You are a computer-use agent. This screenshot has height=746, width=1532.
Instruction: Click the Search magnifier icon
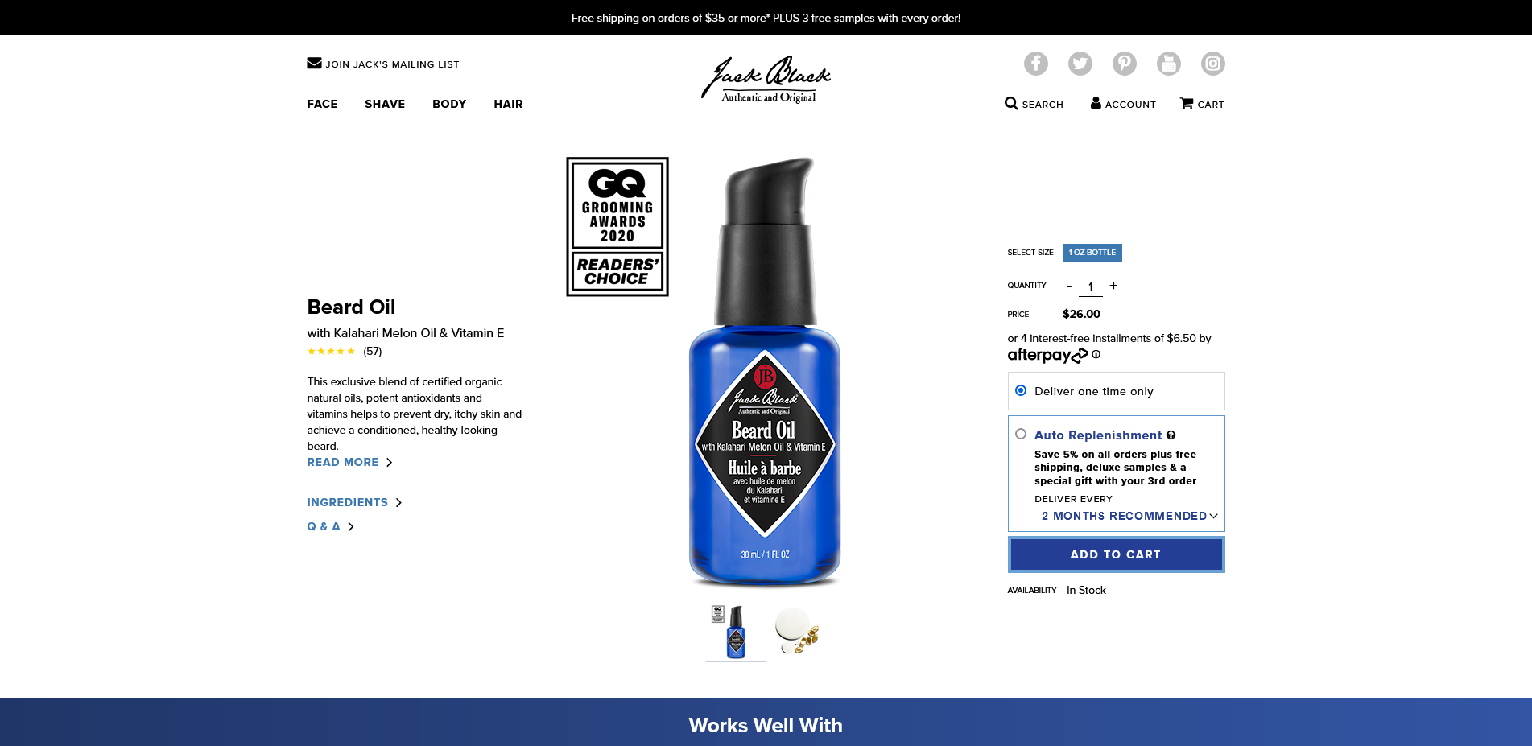coord(1011,103)
